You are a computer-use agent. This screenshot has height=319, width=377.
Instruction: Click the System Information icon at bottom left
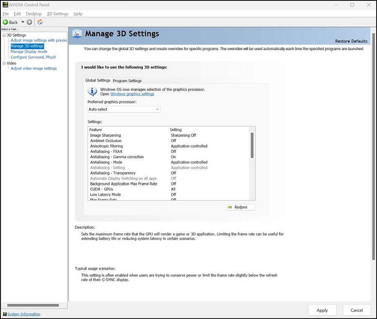coord(5,314)
